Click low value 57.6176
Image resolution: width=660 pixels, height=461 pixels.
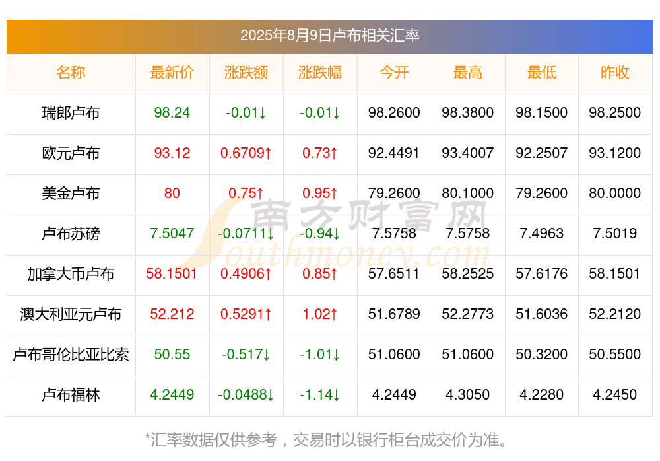click(x=542, y=273)
